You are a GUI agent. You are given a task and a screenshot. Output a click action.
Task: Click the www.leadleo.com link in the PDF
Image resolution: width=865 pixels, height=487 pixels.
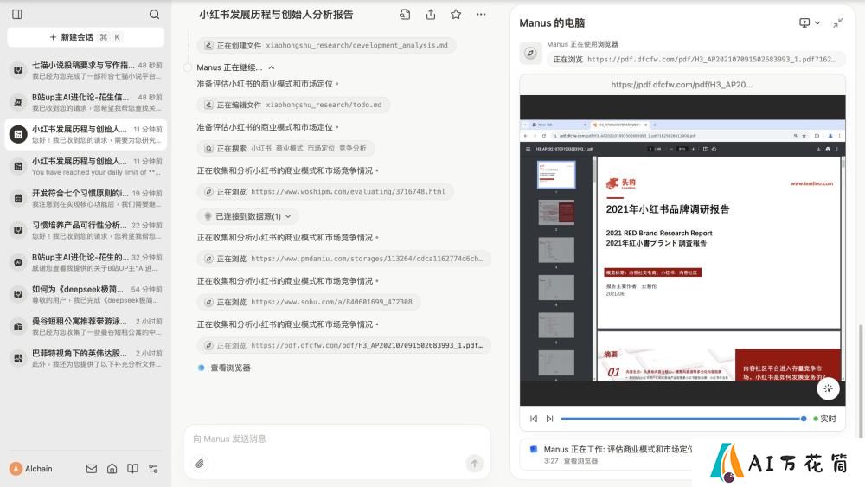coord(811,183)
